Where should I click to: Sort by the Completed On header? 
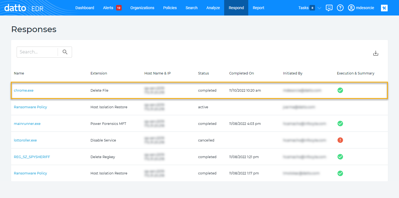tap(241, 73)
